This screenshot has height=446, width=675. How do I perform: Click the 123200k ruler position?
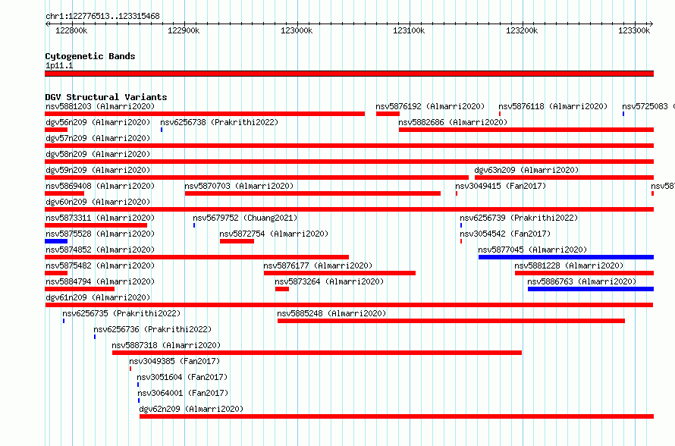point(522,30)
